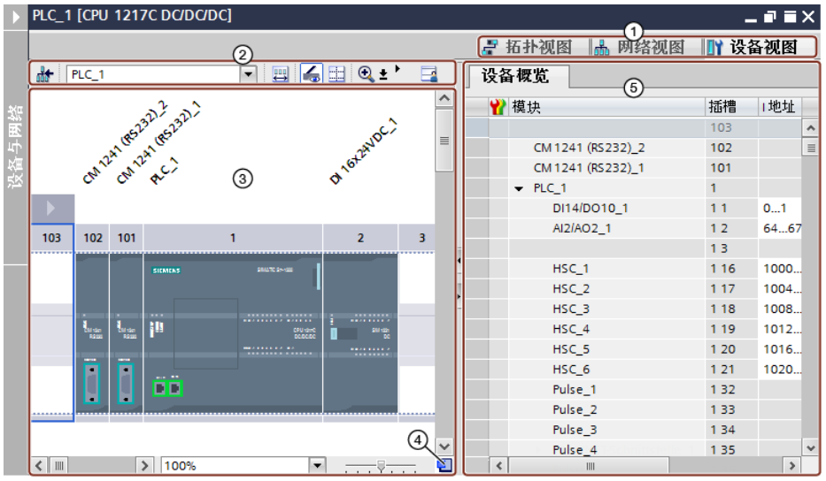Expand the gray arrow above slot 103
The width and height of the screenshot is (826, 481).
tap(52, 208)
